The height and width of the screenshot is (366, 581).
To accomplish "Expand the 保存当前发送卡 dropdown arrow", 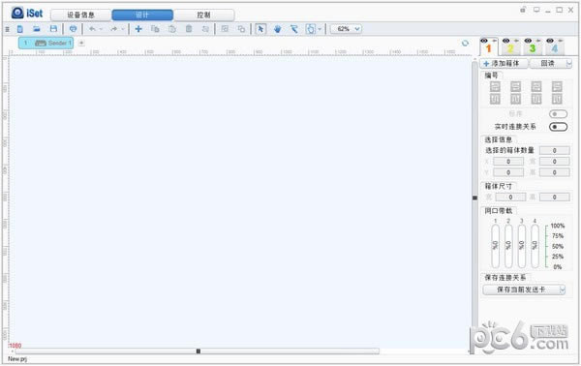I will pyautogui.click(x=563, y=290).
